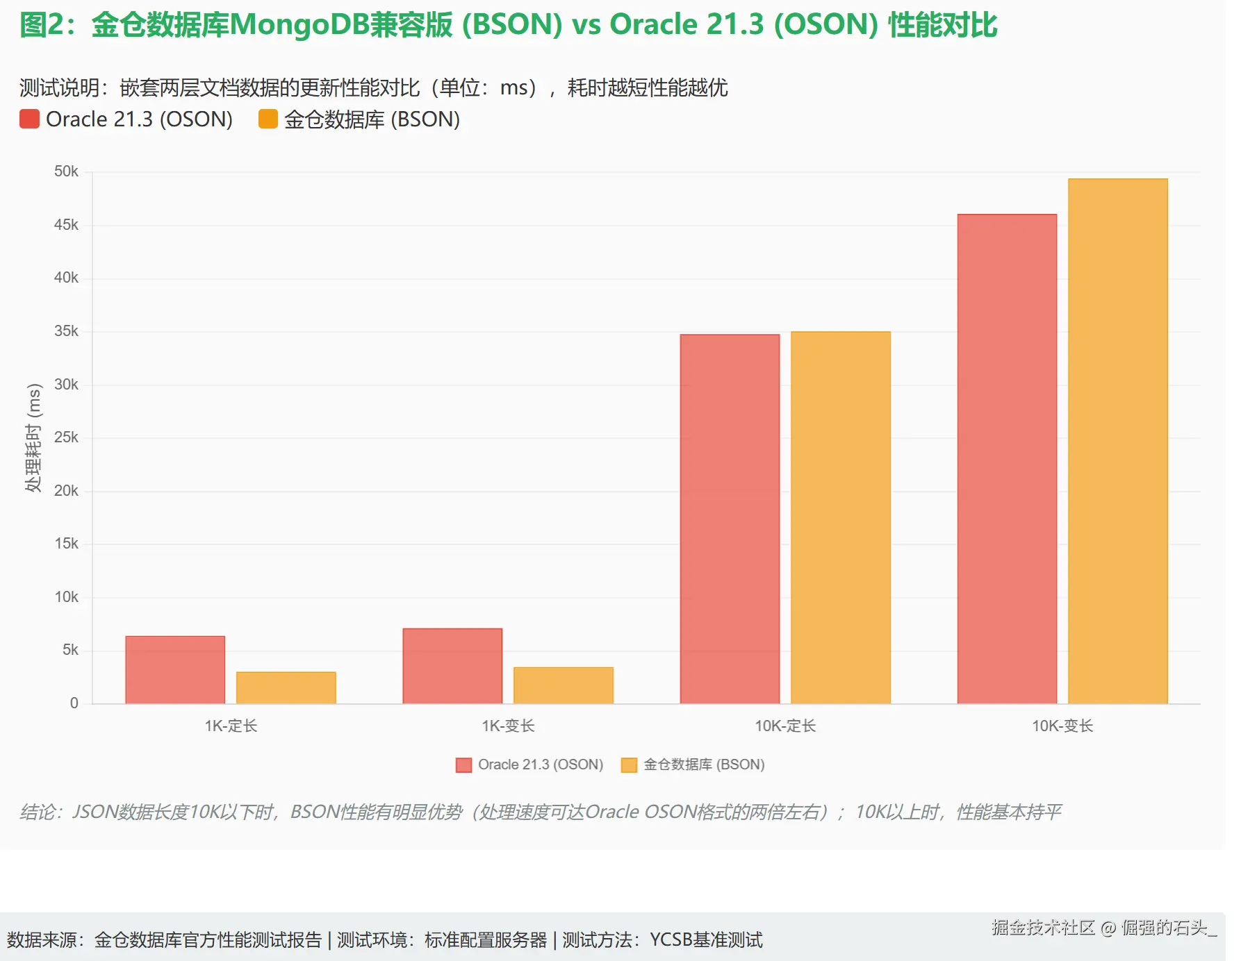Click the 10K-变长 x-axis label
The height and width of the screenshot is (961, 1241).
1062,726
